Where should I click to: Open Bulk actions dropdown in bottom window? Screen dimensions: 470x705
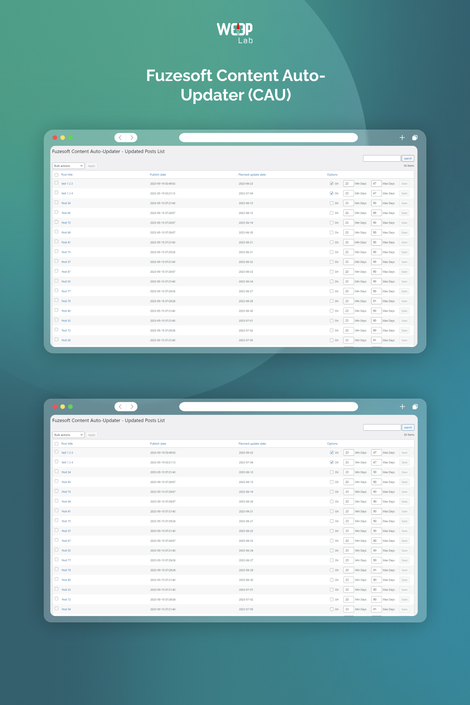pyautogui.click(x=68, y=435)
